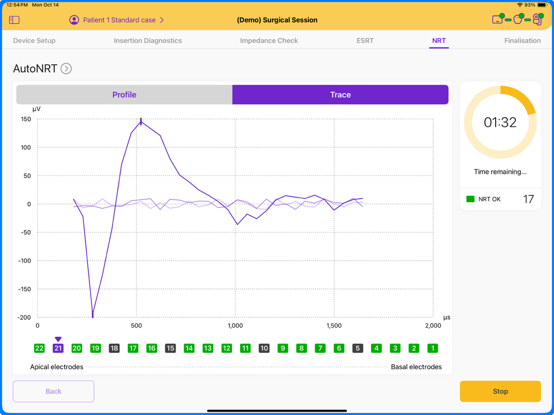Click the time remaining progress ring
Screen dimensions: 554x415
pyautogui.click(x=500, y=122)
